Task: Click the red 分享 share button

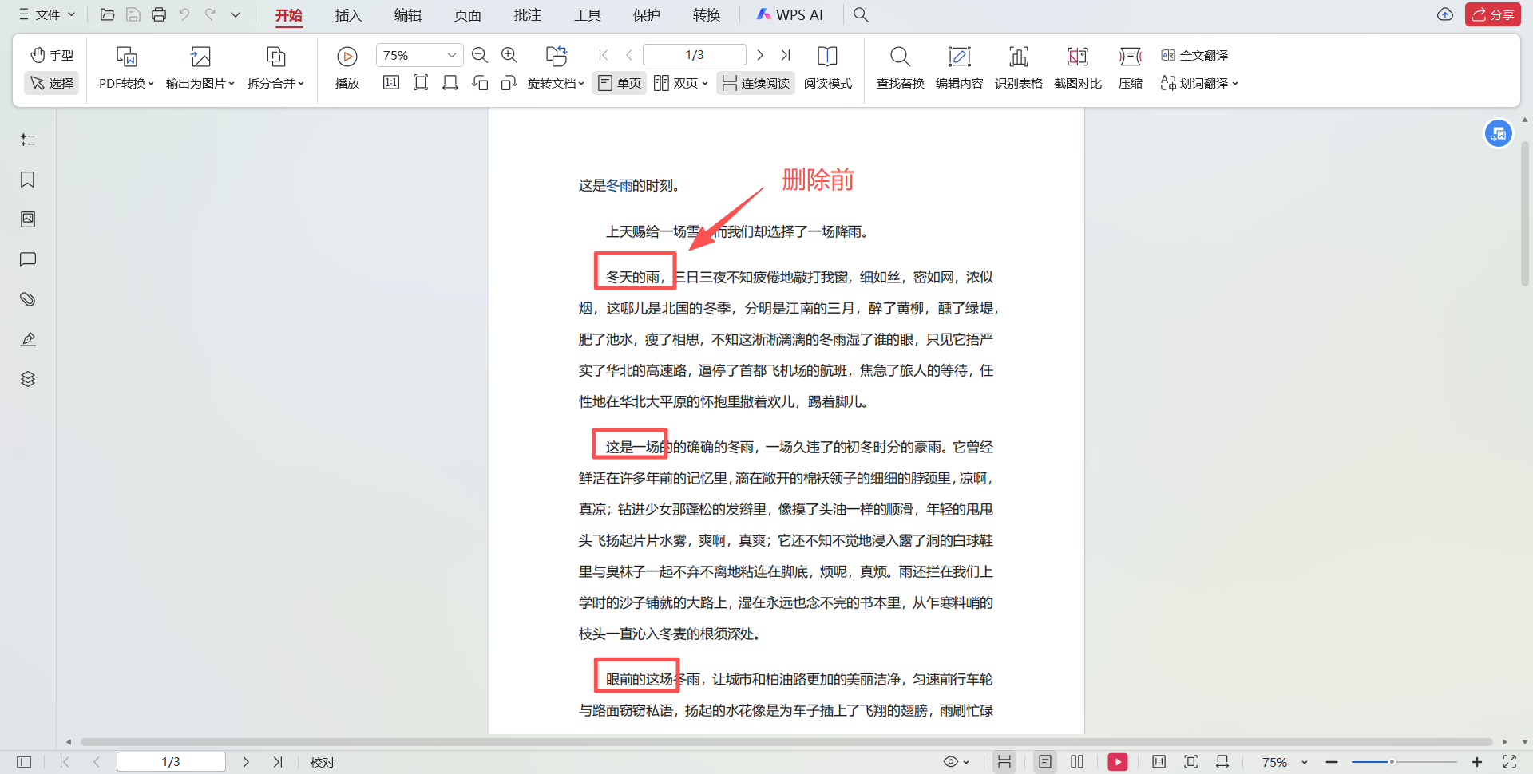Action: coord(1492,14)
